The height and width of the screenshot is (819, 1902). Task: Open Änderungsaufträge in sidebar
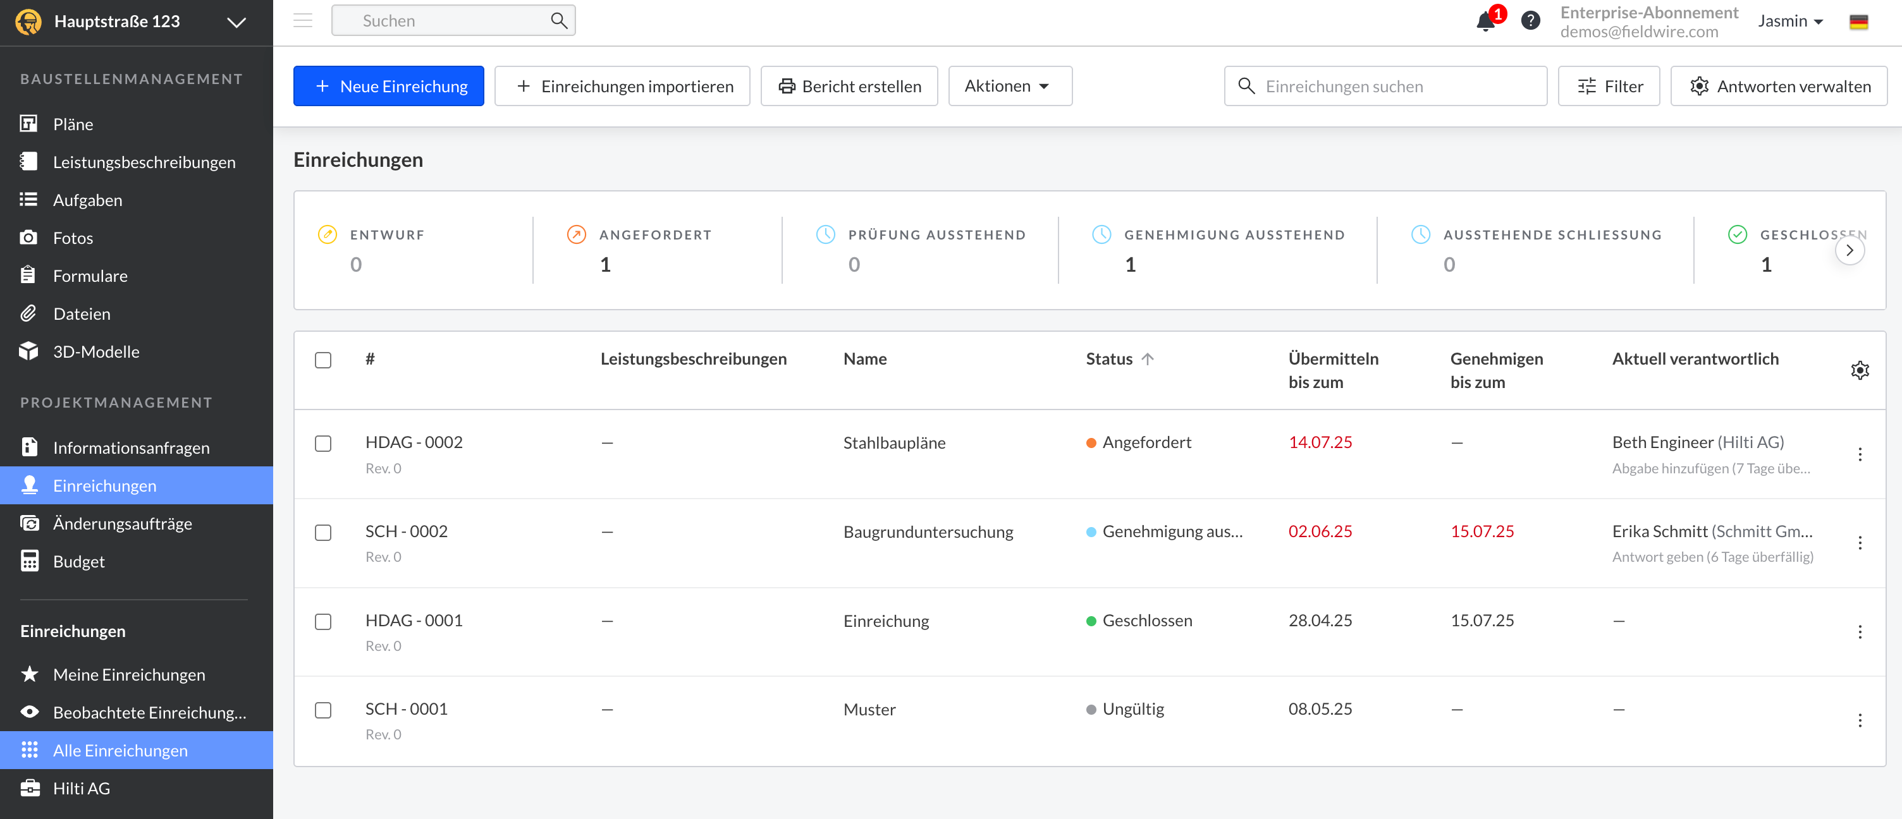(137, 524)
